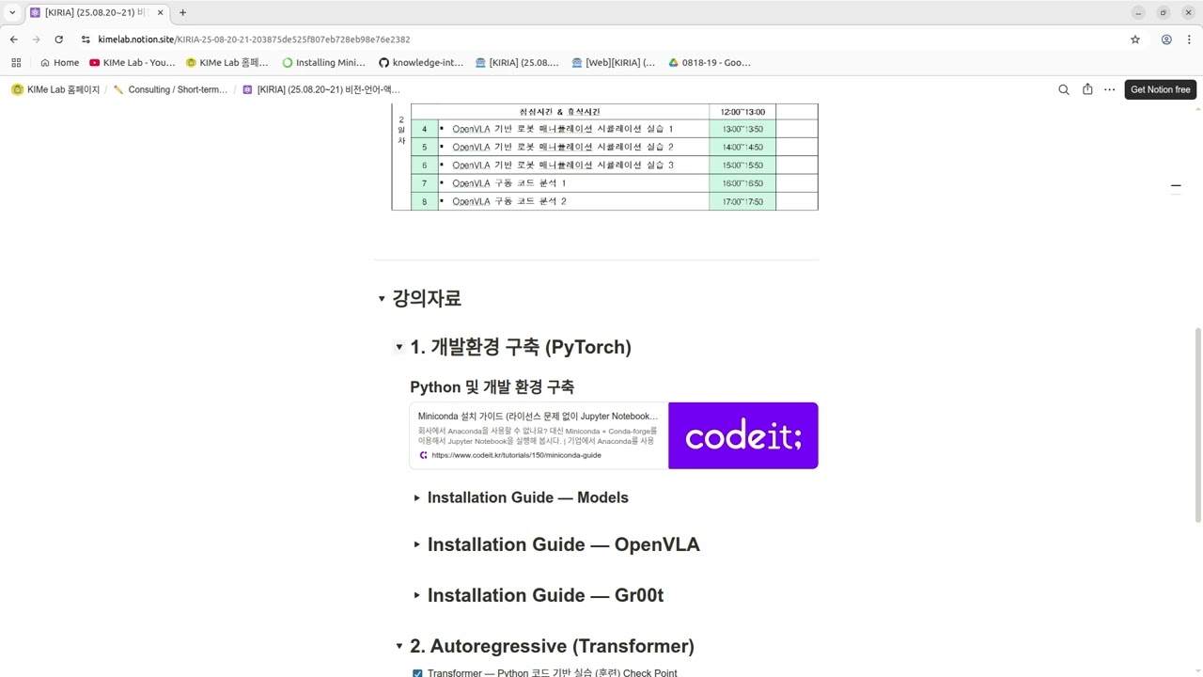
Task: Expand Installation Guide — Models toggle
Action: click(417, 497)
